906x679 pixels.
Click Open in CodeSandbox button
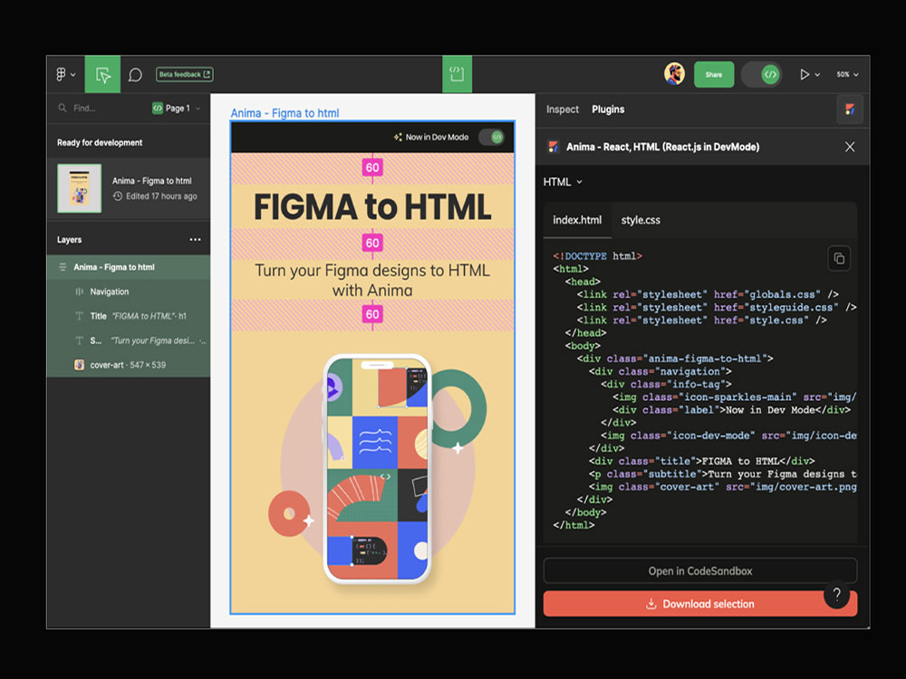(700, 571)
